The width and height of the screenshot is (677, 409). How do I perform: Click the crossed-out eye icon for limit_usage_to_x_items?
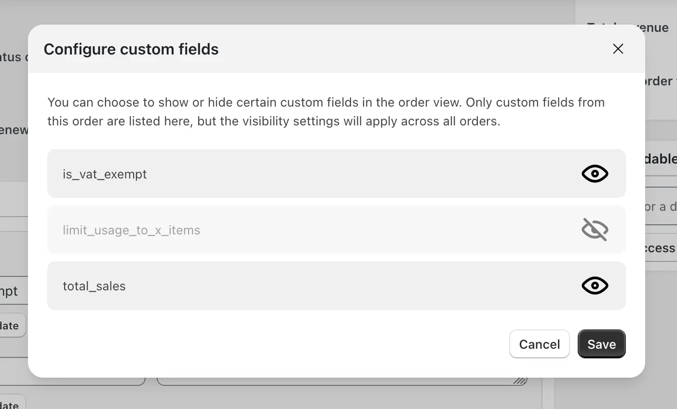tap(595, 230)
